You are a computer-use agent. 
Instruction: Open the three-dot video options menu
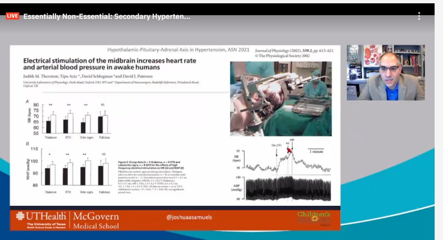pyautogui.click(x=419, y=16)
